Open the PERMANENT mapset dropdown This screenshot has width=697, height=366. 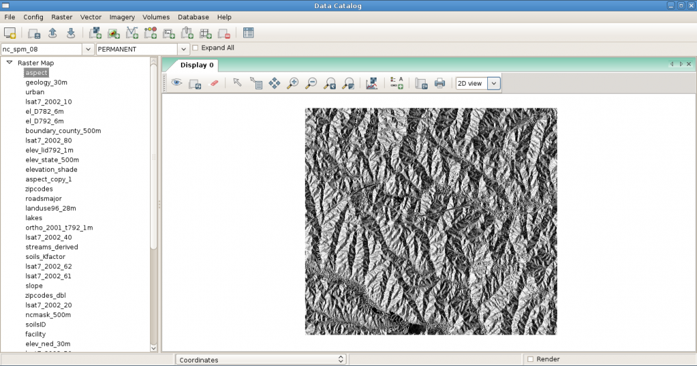point(184,50)
